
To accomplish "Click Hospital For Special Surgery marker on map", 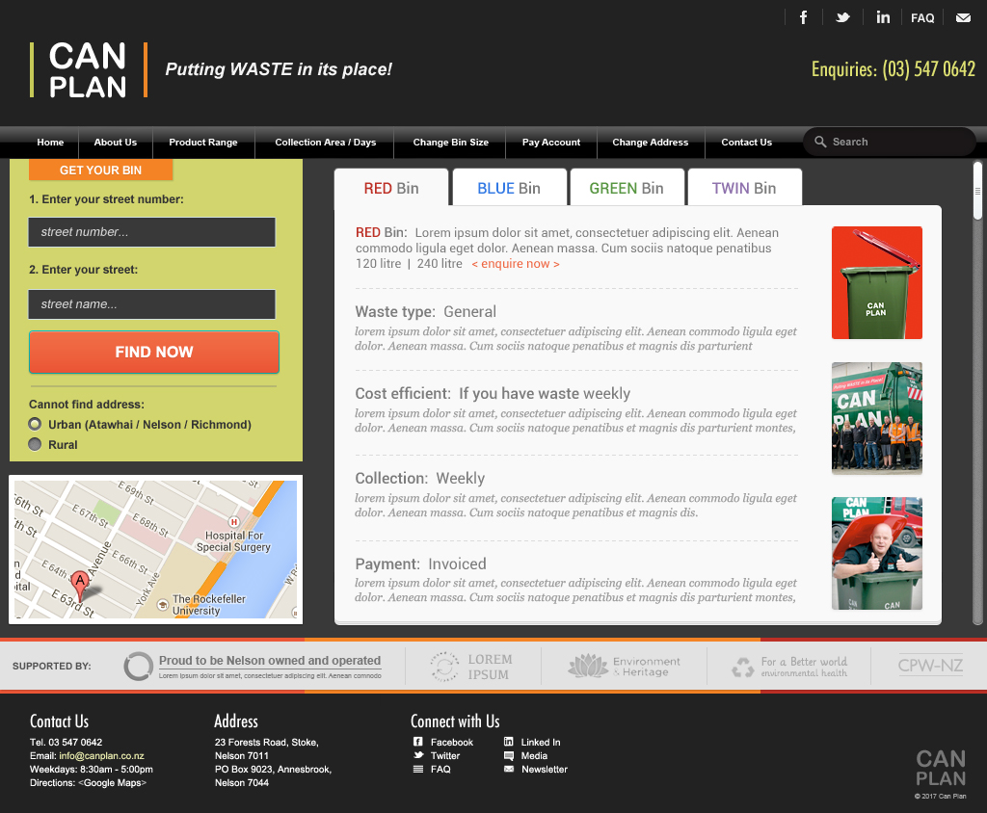I will click(x=233, y=522).
